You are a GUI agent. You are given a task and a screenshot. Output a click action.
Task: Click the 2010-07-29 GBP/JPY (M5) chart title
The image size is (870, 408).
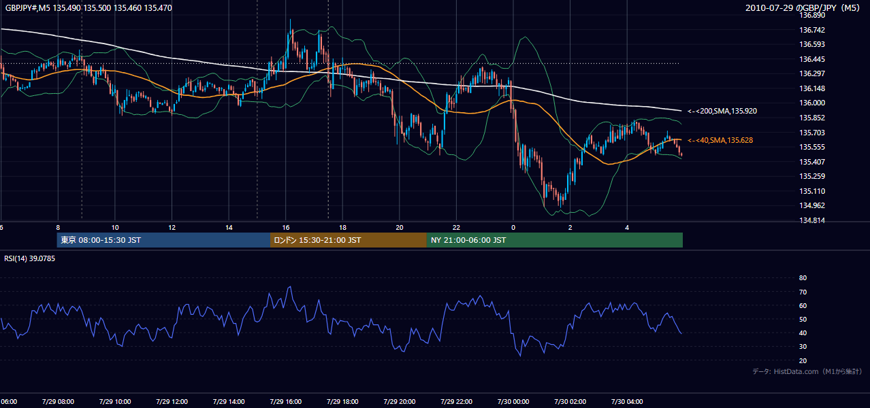pyautogui.click(x=804, y=7)
